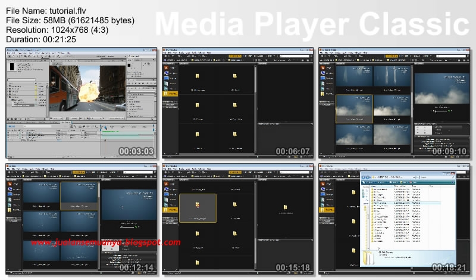Open the frame thumbnail stamped 00:03:03

click(x=82, y=102)
